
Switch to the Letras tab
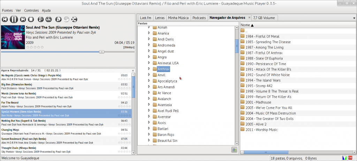pos(160,18)
